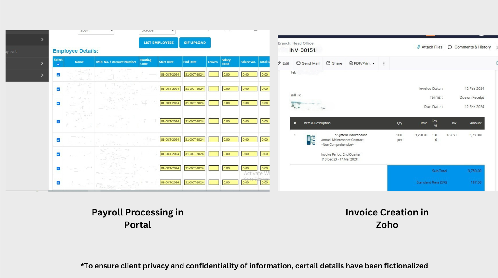Click the invoice number INV-00151
The image size is (498, 278).
302,50
